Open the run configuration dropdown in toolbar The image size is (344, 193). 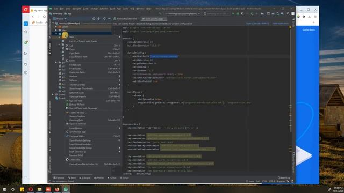[183, 14]
